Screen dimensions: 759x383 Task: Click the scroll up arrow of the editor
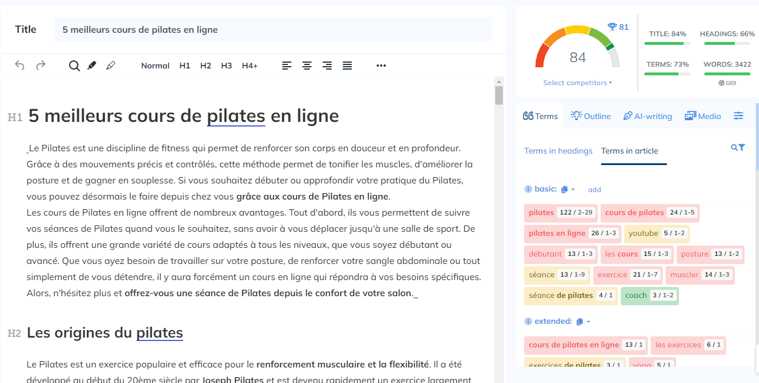(x=499, y=81)
